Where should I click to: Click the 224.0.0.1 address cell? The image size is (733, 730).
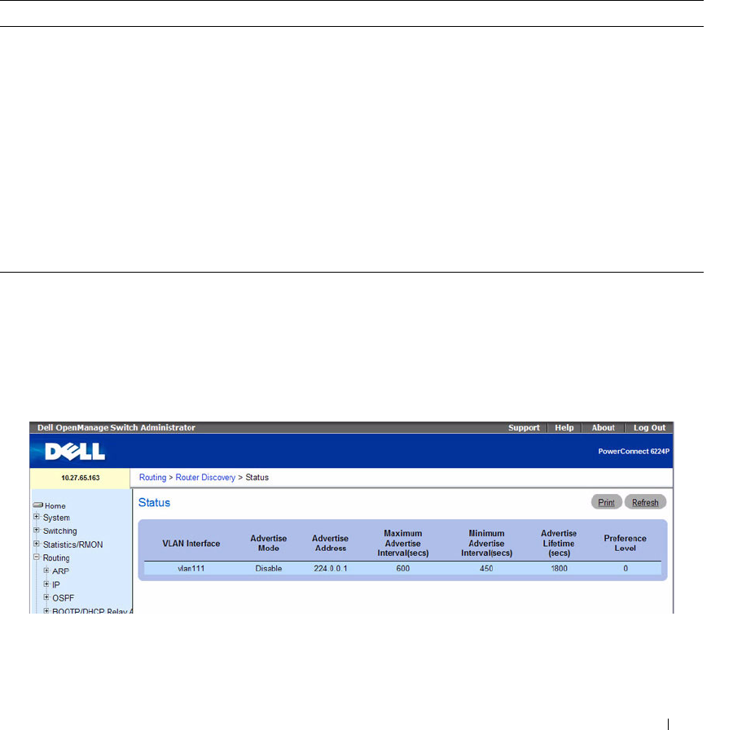pyautogui.click(x=330, y=568)
